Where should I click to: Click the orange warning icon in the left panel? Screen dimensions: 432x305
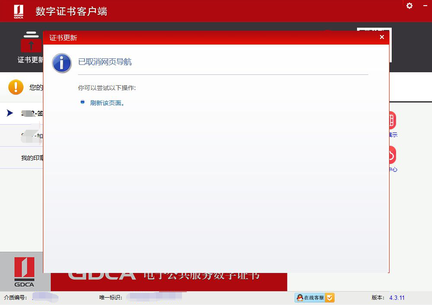click(x=16, y=87)
